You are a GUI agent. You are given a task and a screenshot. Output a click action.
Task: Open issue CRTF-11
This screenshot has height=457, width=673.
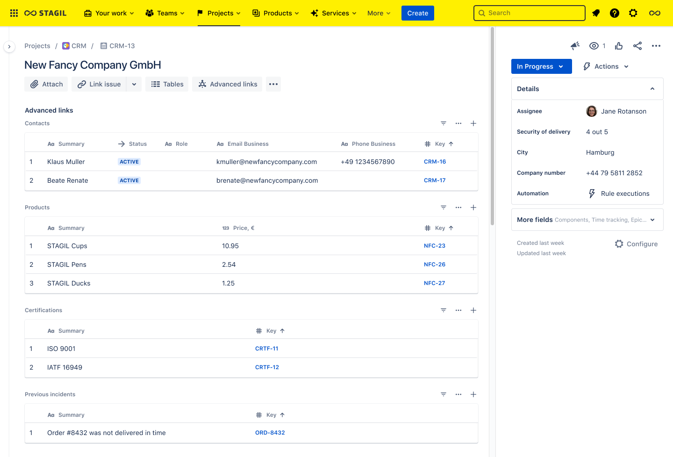[267, 349]
